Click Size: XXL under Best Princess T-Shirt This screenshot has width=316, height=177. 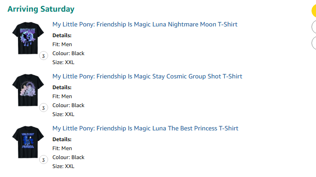(x=63, y=166)
